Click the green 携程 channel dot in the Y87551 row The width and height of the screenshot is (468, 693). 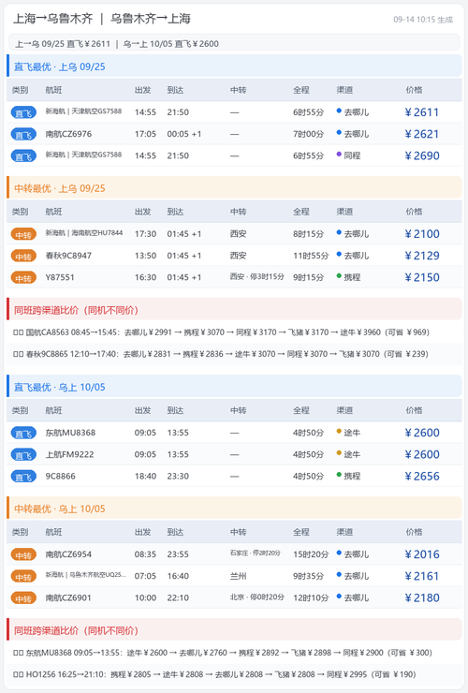tap(339, 275)
